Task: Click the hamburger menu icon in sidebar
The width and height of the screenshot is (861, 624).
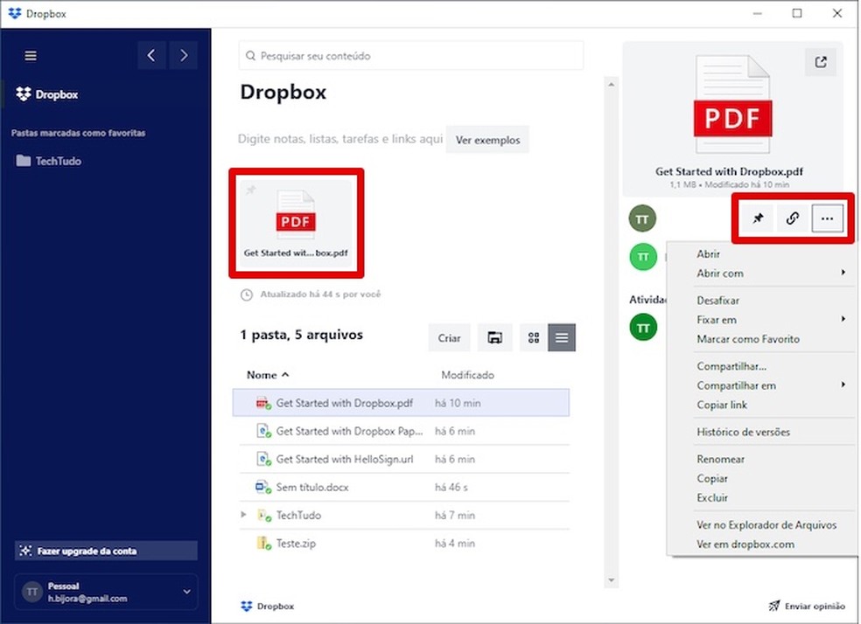Action: click(31, 56)
